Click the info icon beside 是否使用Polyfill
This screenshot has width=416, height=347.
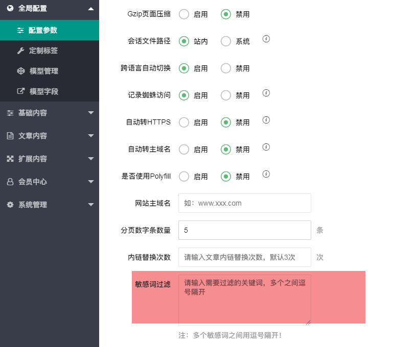[x=266, y=174]
